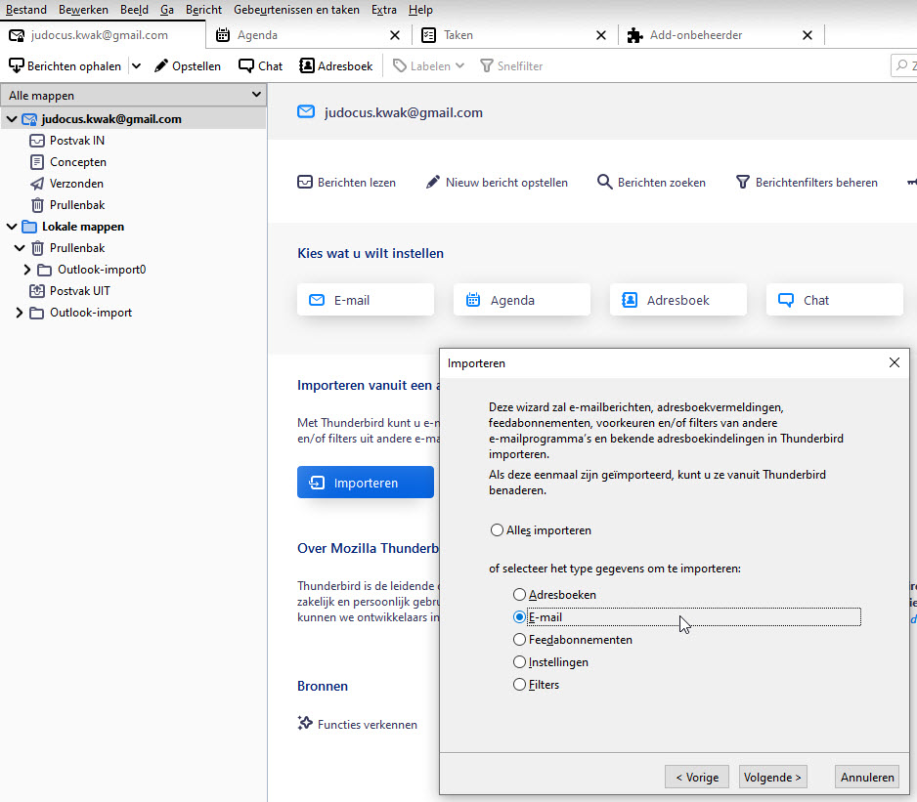Screen dimensions: 917x802
Task: Click the Adresboek setup card
Action: [677, 300]
